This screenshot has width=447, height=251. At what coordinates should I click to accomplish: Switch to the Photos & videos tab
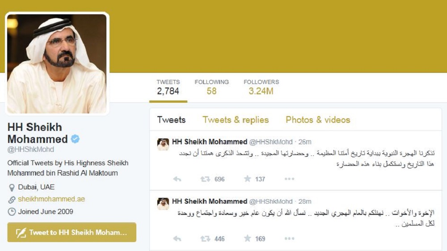[x=318, y=120]
